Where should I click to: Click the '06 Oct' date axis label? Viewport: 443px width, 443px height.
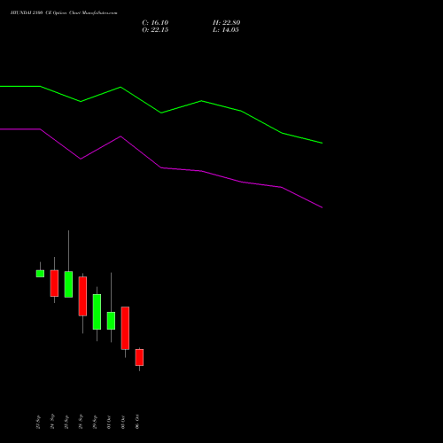(137, 422)
